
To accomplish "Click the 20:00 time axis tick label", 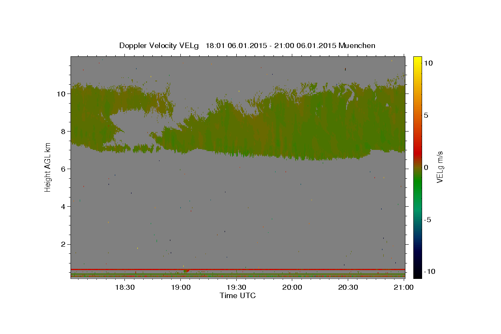I will point(292,288).
